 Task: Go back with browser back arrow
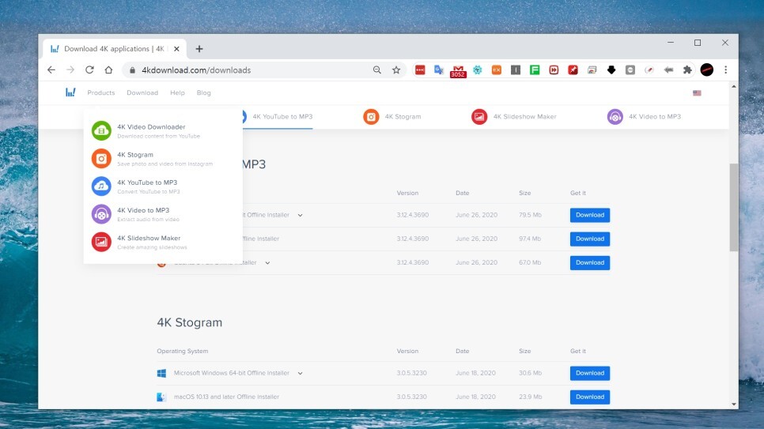pos(51,70)
